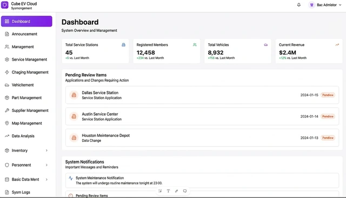Click the Pending Review Items clock icon
Viewport: 346px width, 198px height.
[x=71, y=196]
